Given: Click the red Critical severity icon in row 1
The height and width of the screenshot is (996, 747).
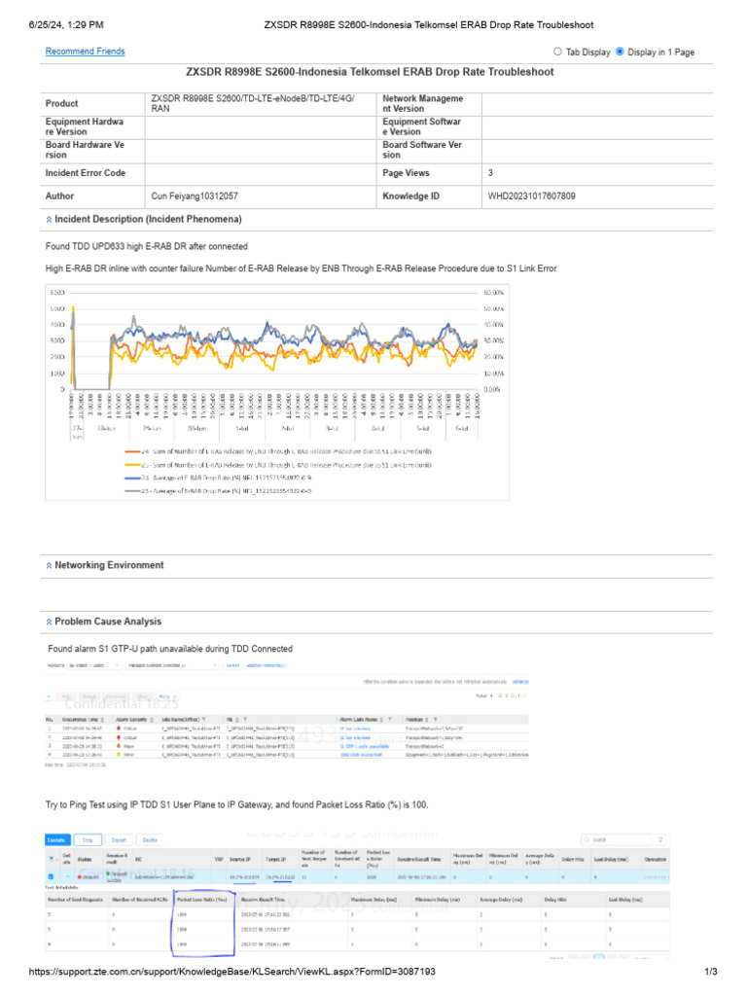Looking at the screenshot, I should tap(119, 728).
